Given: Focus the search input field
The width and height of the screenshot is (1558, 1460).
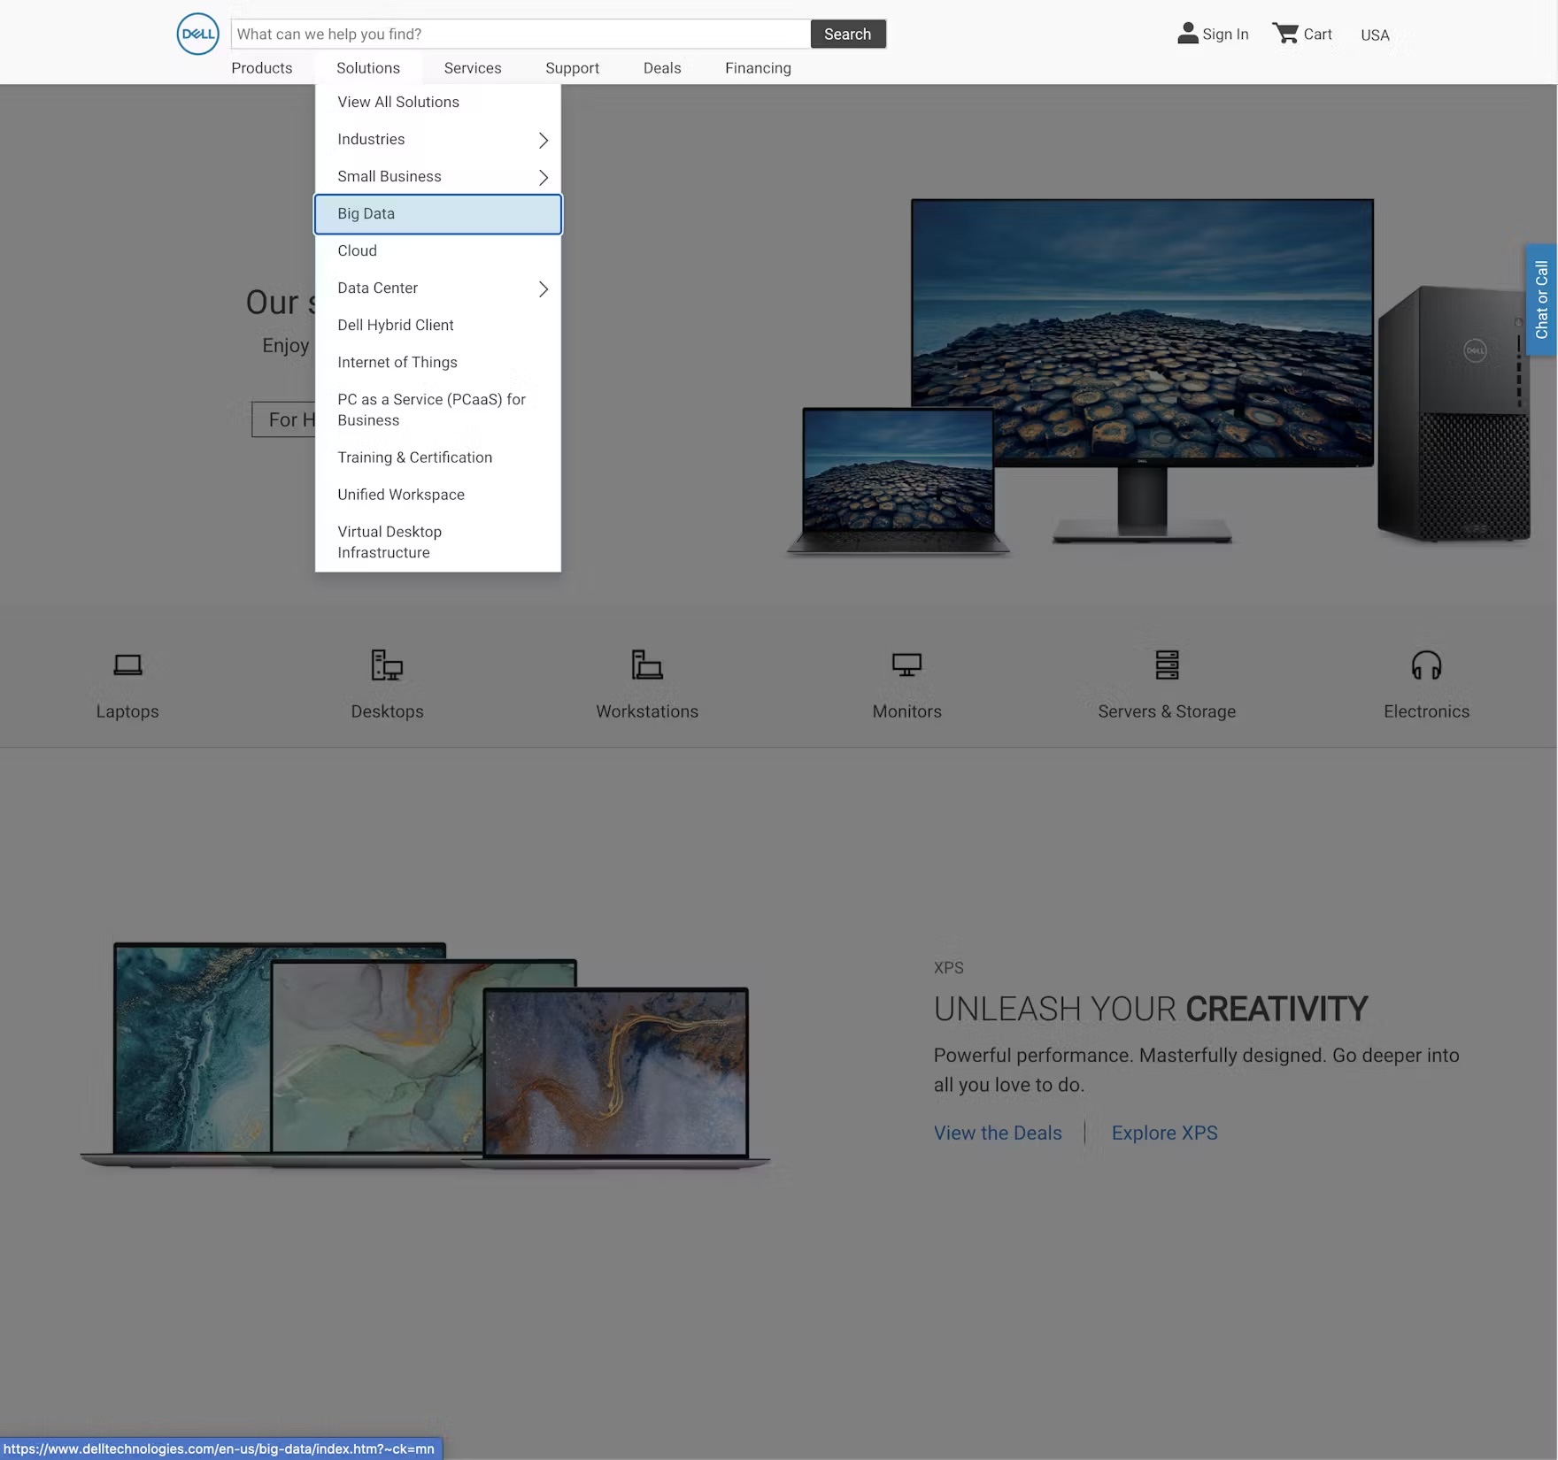Looking at the screenshot, I should (x=521, y=35).
